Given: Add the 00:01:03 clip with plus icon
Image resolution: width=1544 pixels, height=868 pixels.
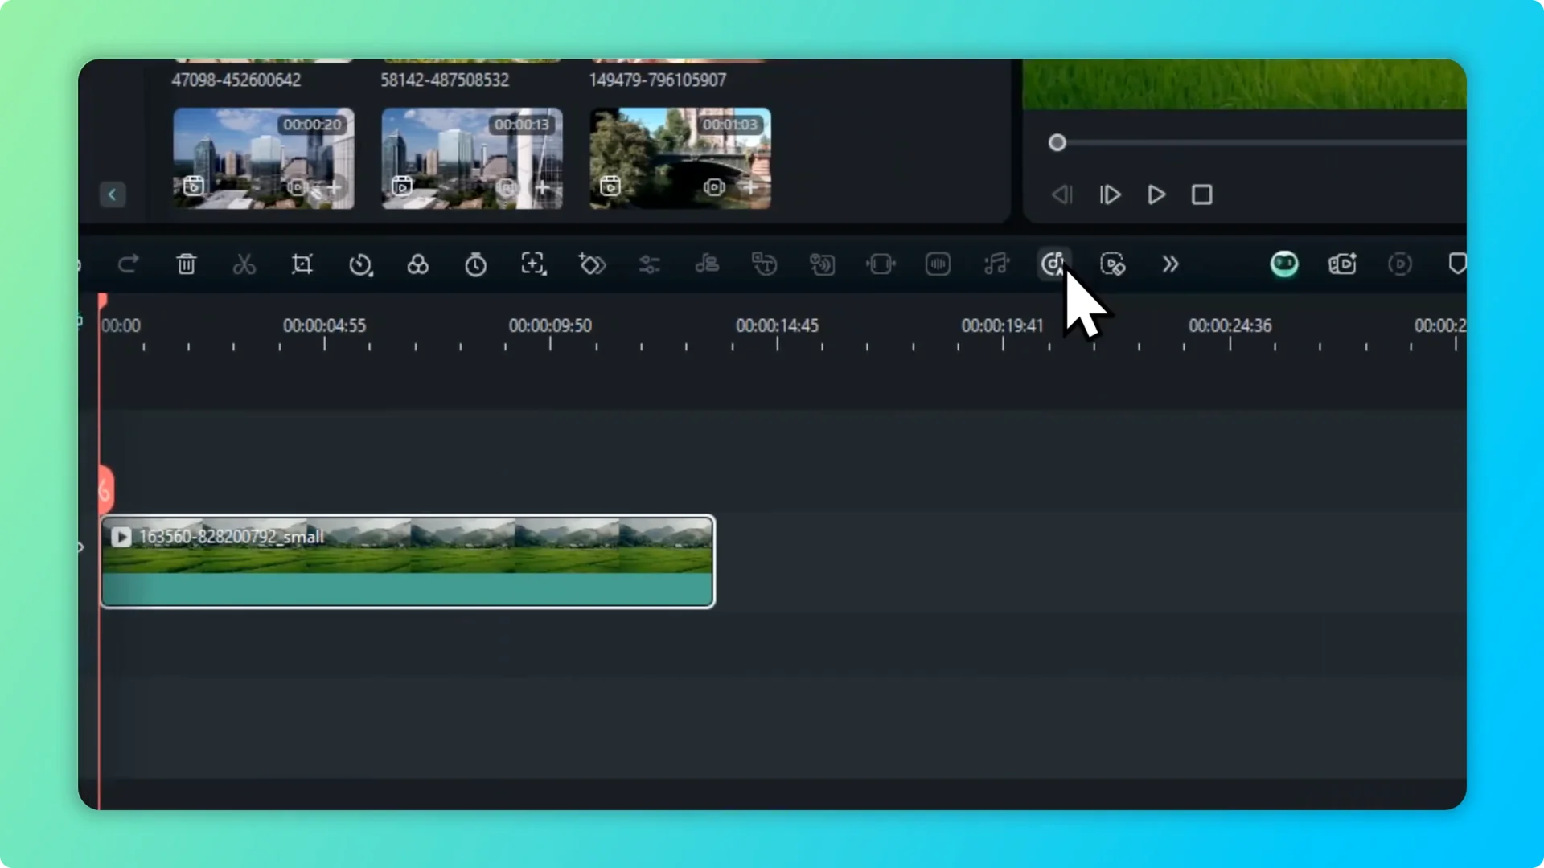Looking at the screenshot, I should point(750,187).
